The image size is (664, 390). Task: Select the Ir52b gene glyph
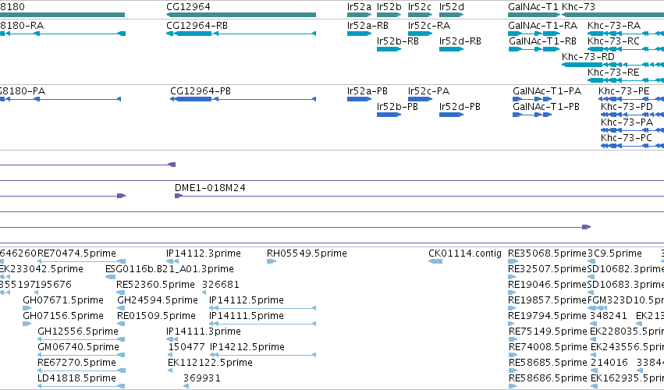(389, 15)
